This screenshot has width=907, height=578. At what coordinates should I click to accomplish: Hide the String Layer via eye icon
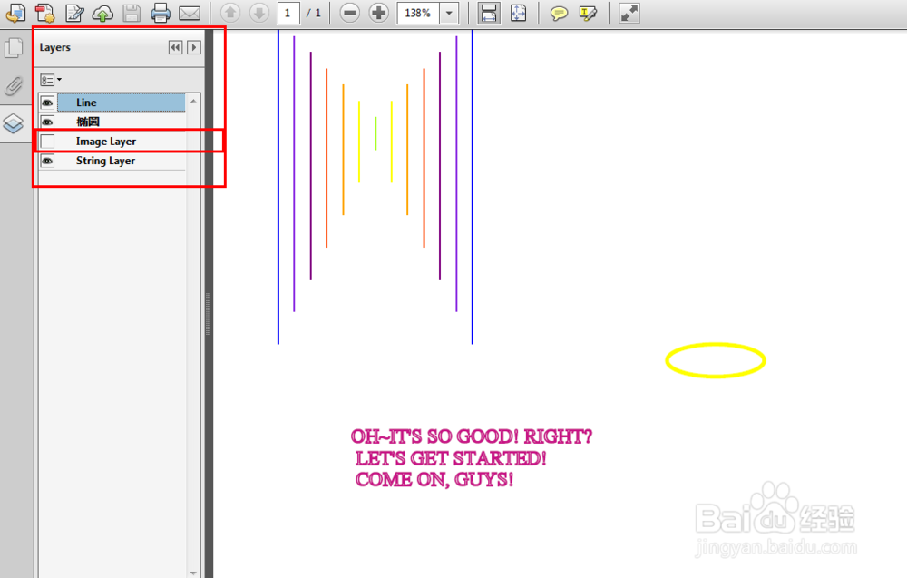click(47, 161)
